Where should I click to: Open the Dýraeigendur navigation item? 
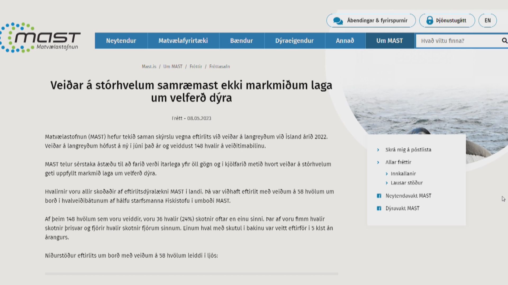[294, 41]
